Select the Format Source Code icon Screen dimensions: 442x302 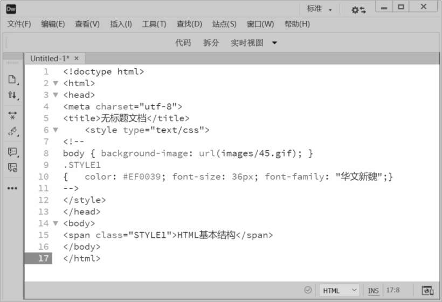(x=12, y=131)
